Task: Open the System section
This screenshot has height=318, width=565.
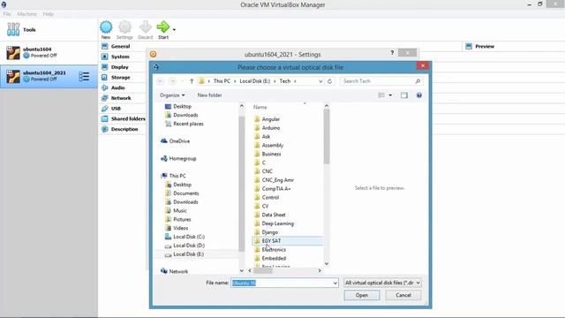Action: point(120,57)
